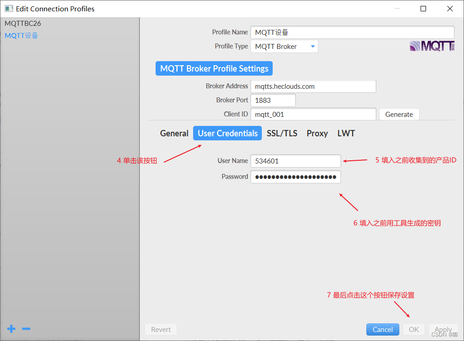Add a new connection profile with plus icon
464x341 pixels.
click(11, 329)
